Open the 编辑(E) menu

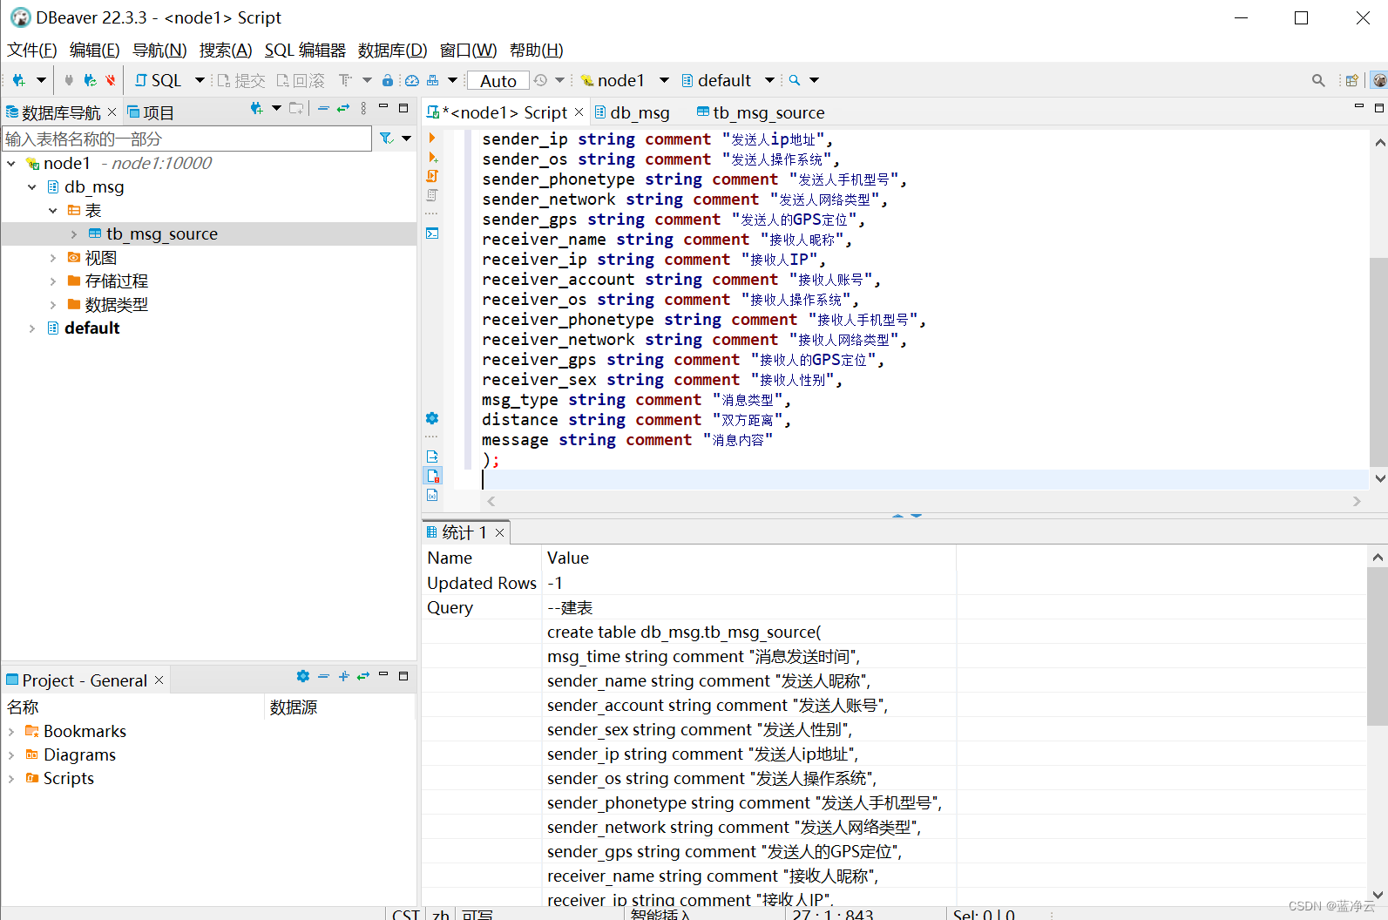coord(95,51)
